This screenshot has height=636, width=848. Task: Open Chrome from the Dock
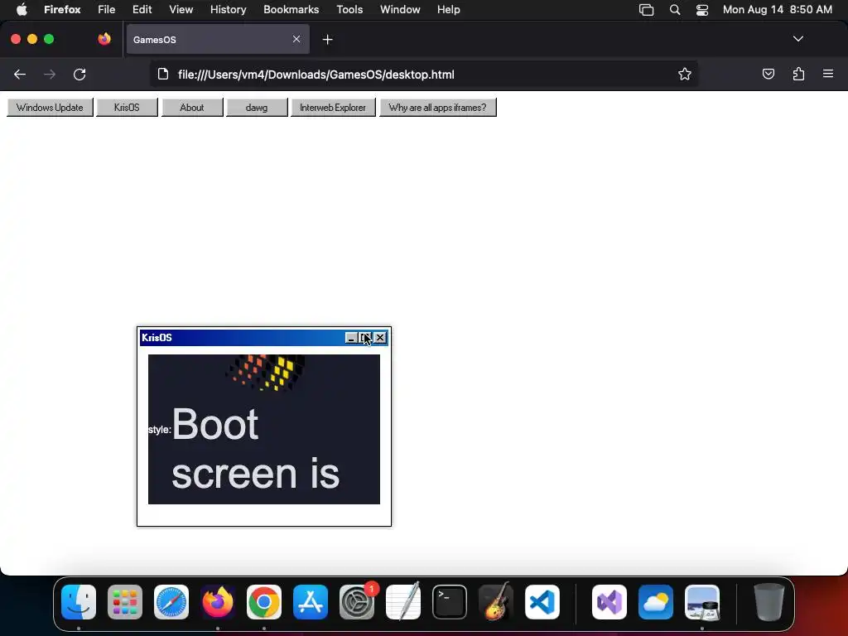pos(264,602)
